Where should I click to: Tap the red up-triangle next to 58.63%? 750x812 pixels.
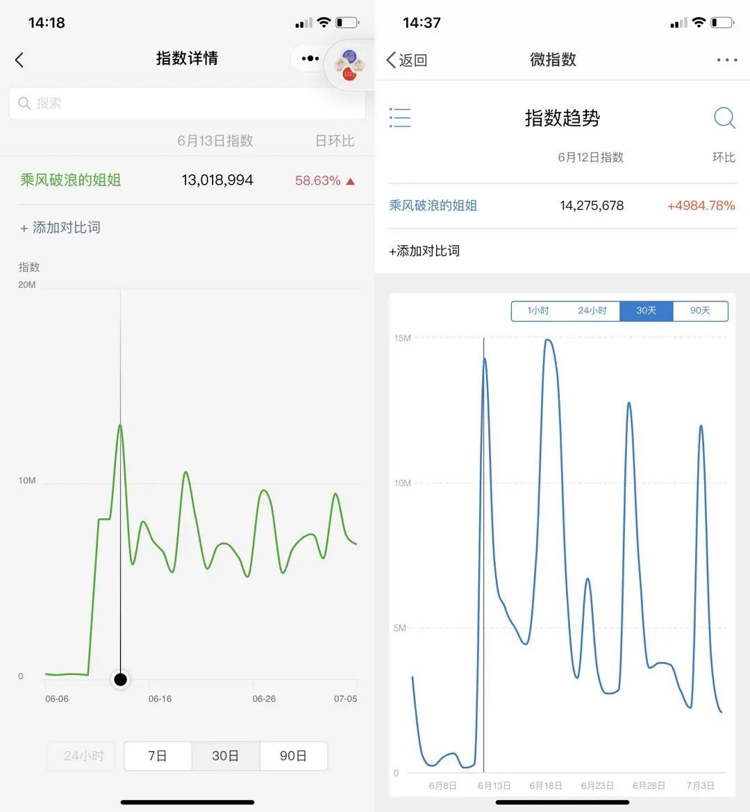351,181
